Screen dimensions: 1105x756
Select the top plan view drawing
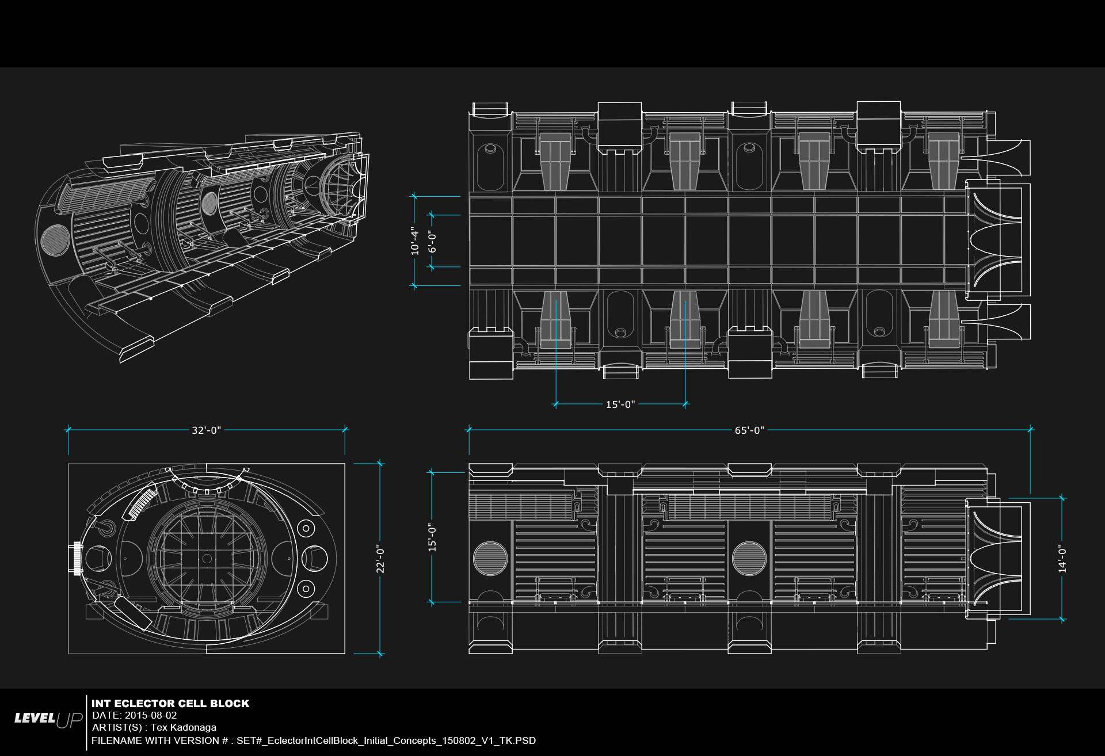(x=750, y=240)
